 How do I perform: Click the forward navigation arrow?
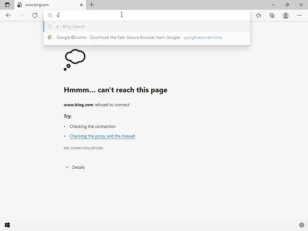(22, 15)
